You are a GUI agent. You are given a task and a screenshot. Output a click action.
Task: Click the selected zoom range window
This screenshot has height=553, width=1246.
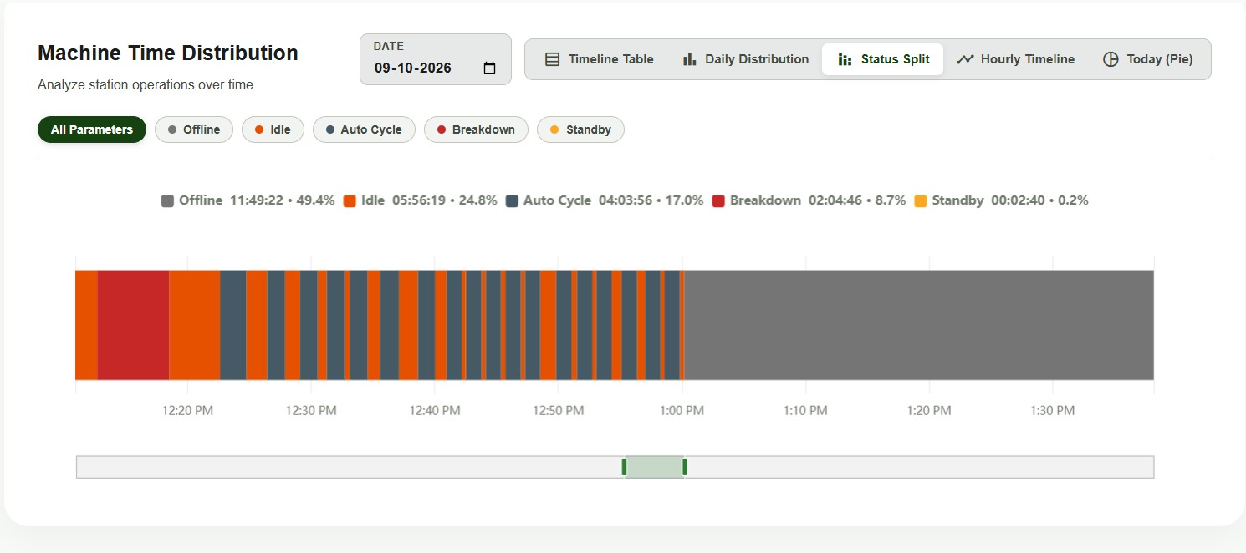pyautogui.click(x=655, y=467)
